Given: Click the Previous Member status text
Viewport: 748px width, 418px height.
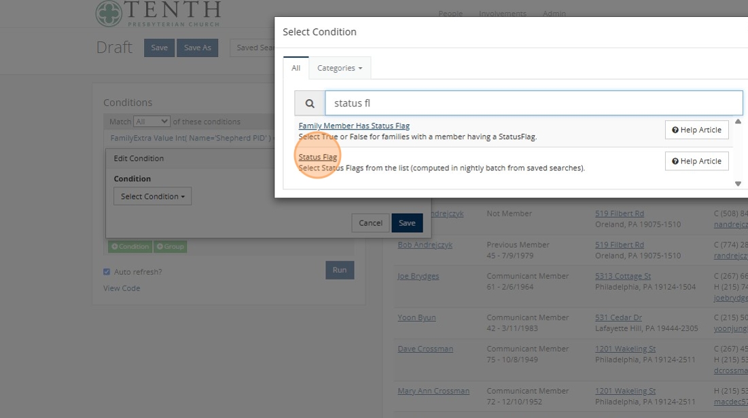Looking at the screenshot, I should pyautogui.click(x=518, y=244).
